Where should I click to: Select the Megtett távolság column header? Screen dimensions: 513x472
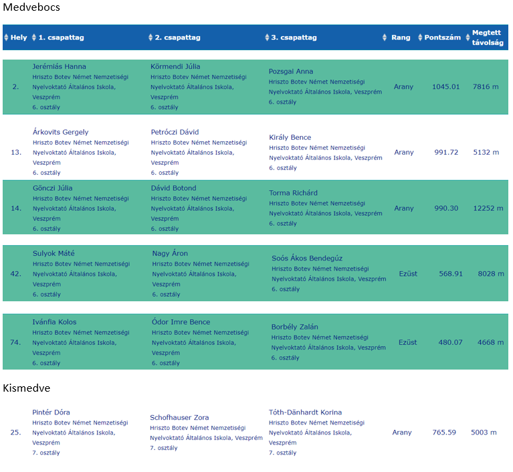[488, 37]
